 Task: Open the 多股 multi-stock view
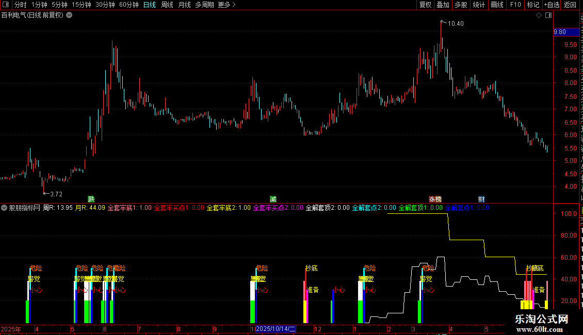click(x=461, y=5)
